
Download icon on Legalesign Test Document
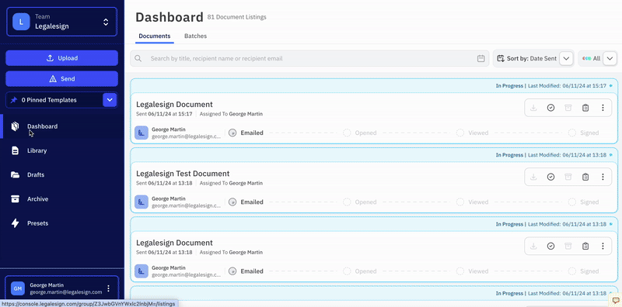pyautogui.click(x=533, y=177)
